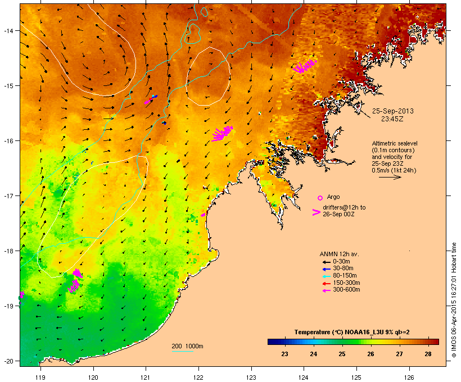Click the magenta Argo circle symbol
Screen dimensions: 461x382
pos(320,198)
